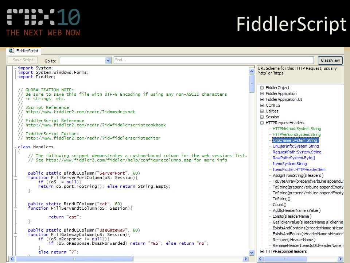
Task: Click the msdnjsnet JScript reference URL
Action: pyautogui.click(x=80, y=112)
